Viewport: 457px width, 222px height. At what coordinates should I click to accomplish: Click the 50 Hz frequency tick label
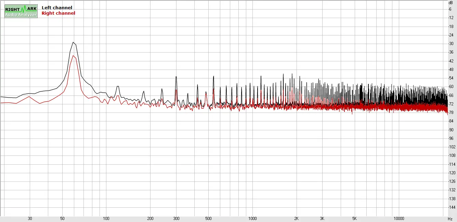point(62,218)
